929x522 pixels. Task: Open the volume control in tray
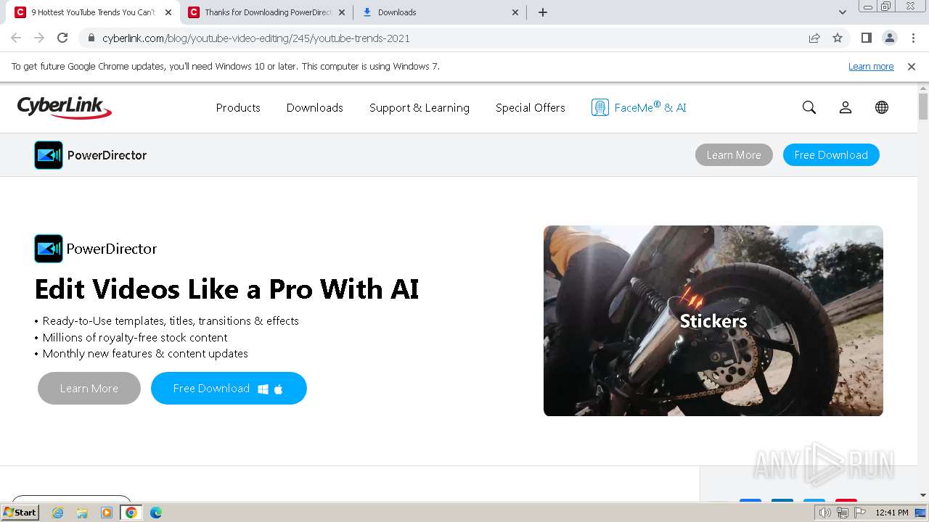click(x=825, y=513)
